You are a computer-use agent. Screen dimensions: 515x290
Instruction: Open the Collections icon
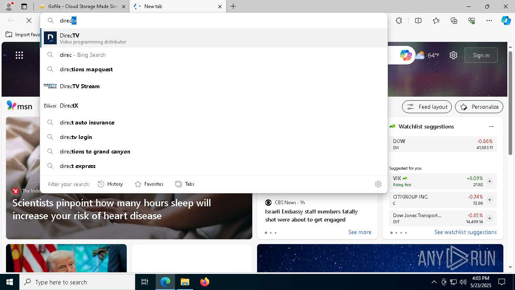tap(454, 21)
